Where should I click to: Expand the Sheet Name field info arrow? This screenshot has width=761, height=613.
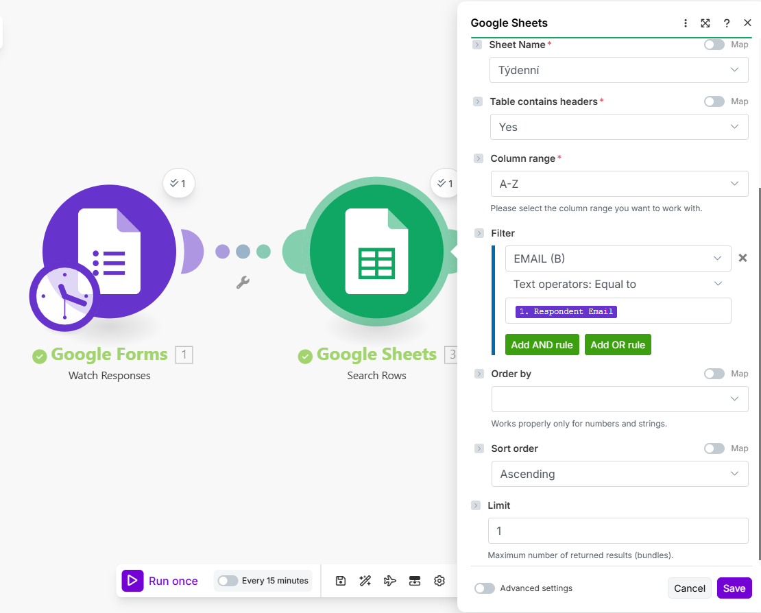(477, 45)
